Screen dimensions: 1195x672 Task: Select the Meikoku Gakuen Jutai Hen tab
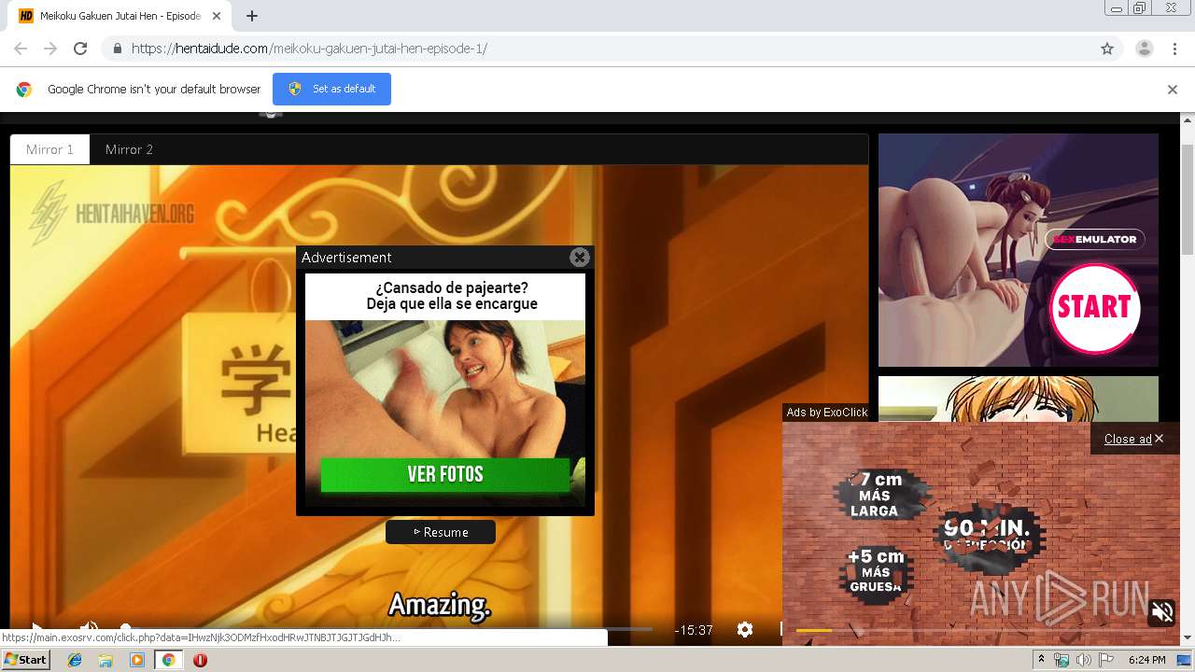(119, 16)
